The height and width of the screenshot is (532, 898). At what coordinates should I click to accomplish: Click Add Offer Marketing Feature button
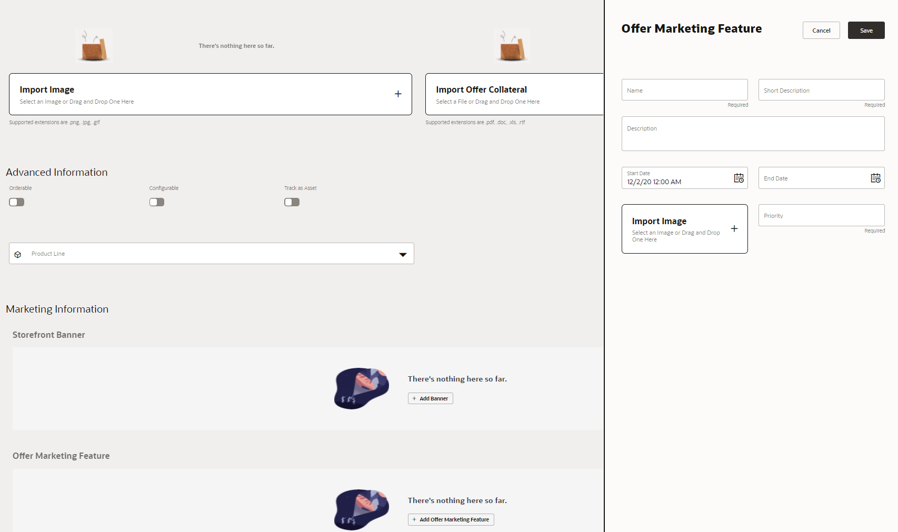click(x=451, y=519)
